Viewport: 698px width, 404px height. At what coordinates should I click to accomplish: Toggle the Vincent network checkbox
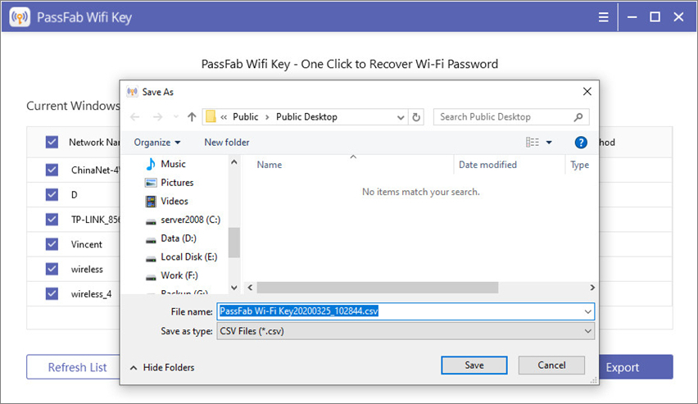coord(52,244)
